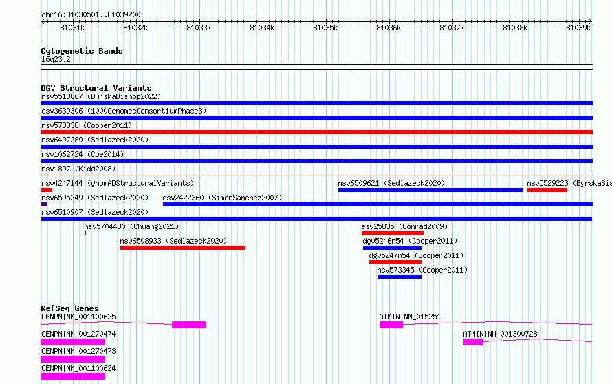Click the ATMIN|NM_015251 magenta exon block
Image resolution: width=612 pixels, height=384 pixels.
(x=391, y=325)
